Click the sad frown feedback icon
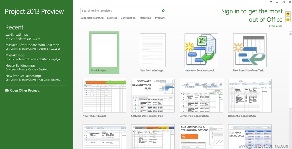292x149 pixels. coord(288,20)
